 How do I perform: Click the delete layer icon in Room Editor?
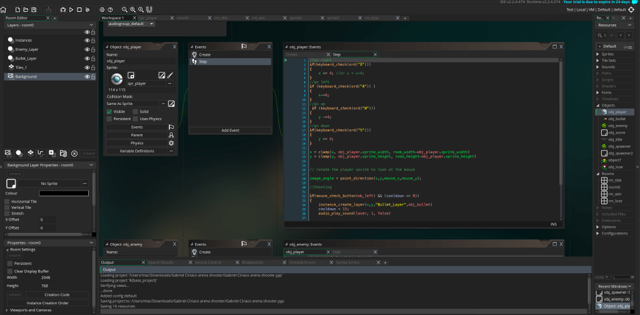coord(74,153)
